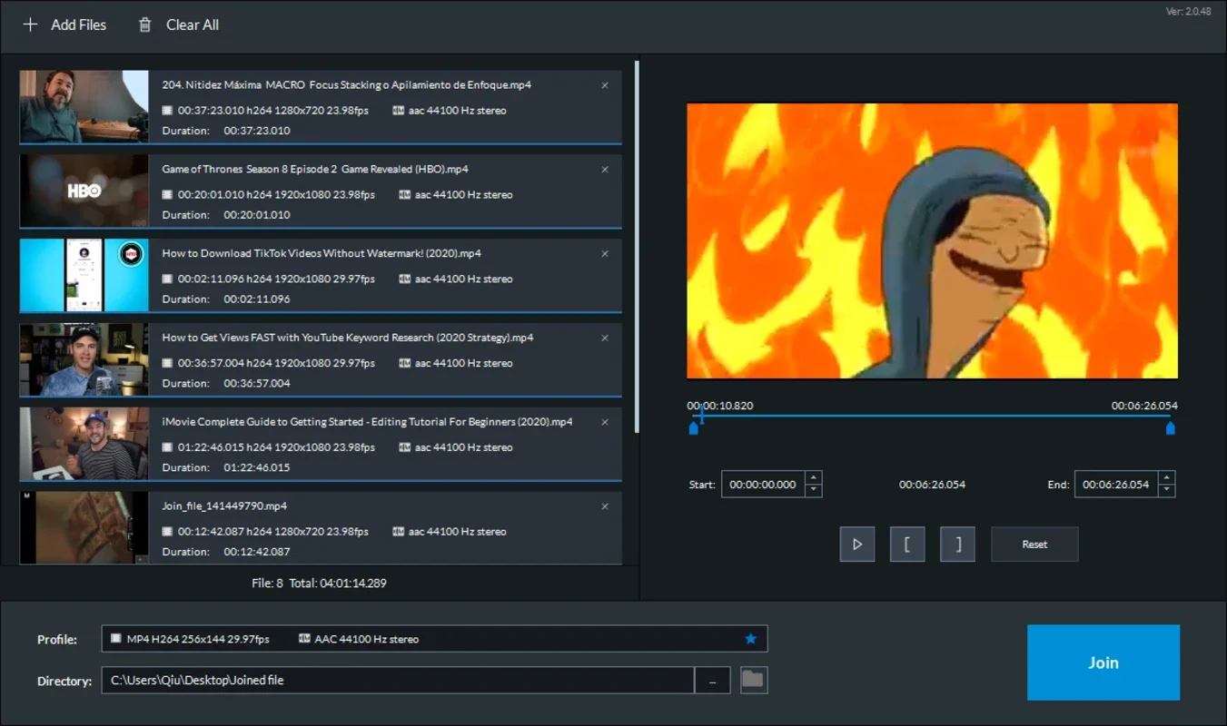Screen dimensions: 1227x726
Task: Select the Join_file_141449790 thumbnail
Action: click(84, 527)
